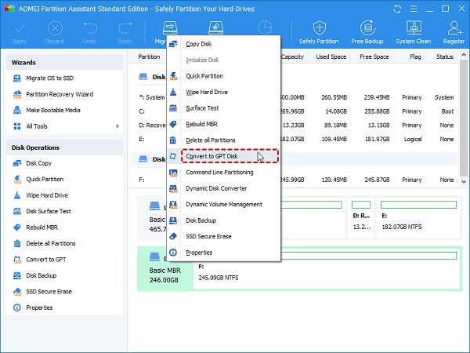The width and height of the screenshot is (470, 353).
Task: Choose Dynamic Disk Converter menu entry
Action: point(223,188)
